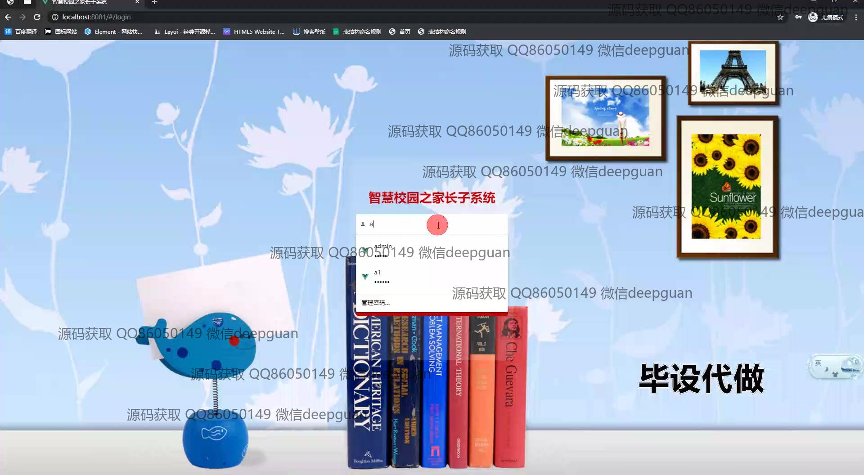Open the 首页 bookmark

tap(400, 31)
